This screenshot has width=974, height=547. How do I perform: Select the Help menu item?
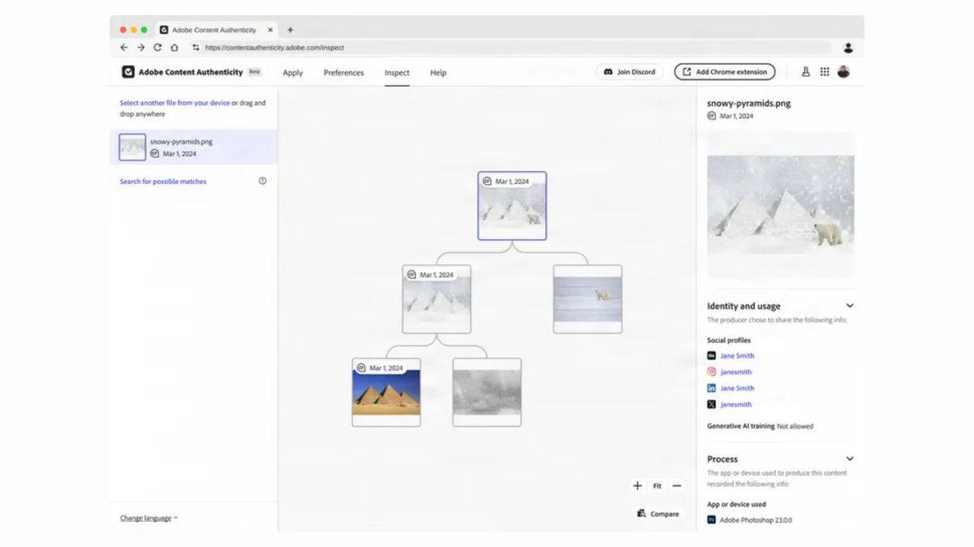[438, 73]
